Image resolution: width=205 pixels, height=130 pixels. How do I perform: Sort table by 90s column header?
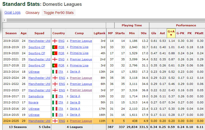point(144,33)
